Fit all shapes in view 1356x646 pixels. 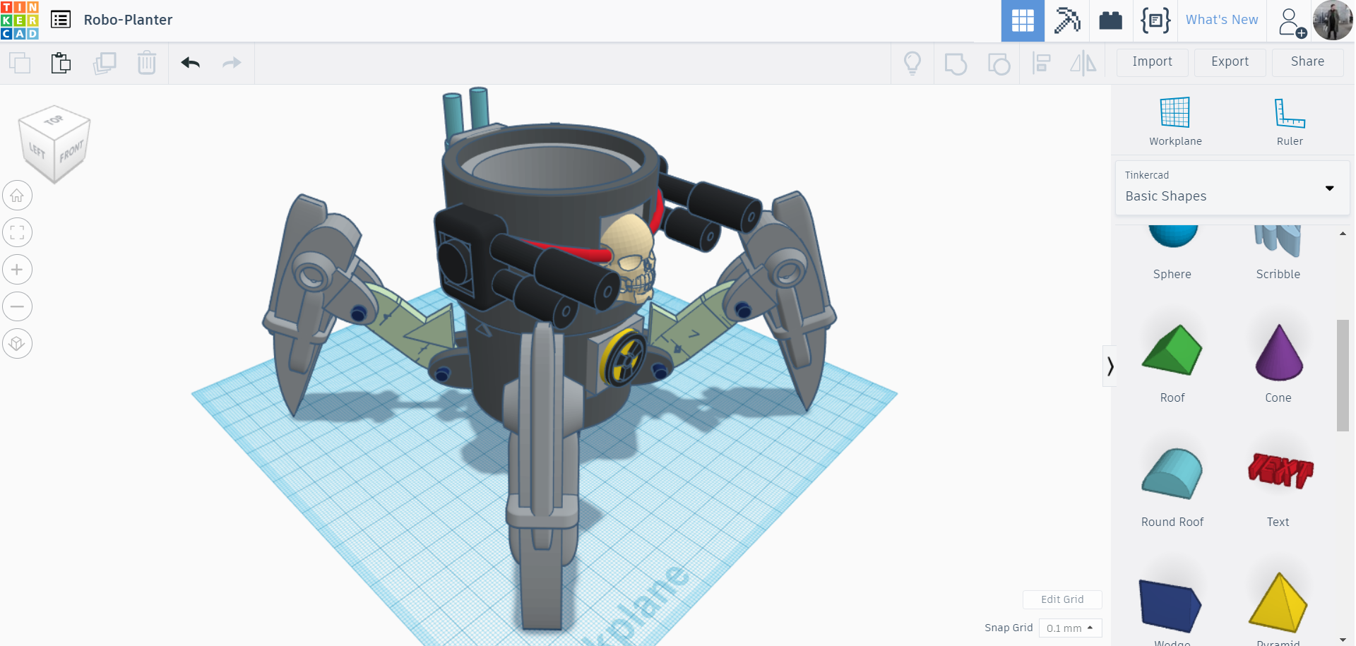pos(17,232)
